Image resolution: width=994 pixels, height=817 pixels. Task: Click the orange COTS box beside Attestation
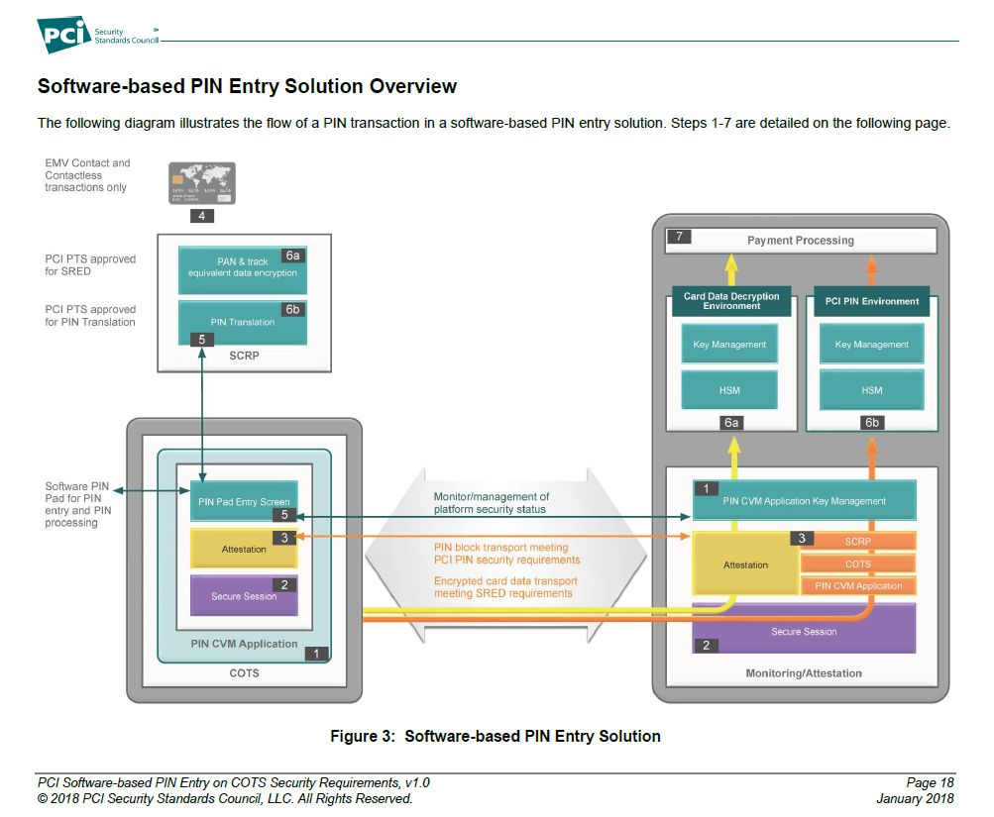click(858, 564)
